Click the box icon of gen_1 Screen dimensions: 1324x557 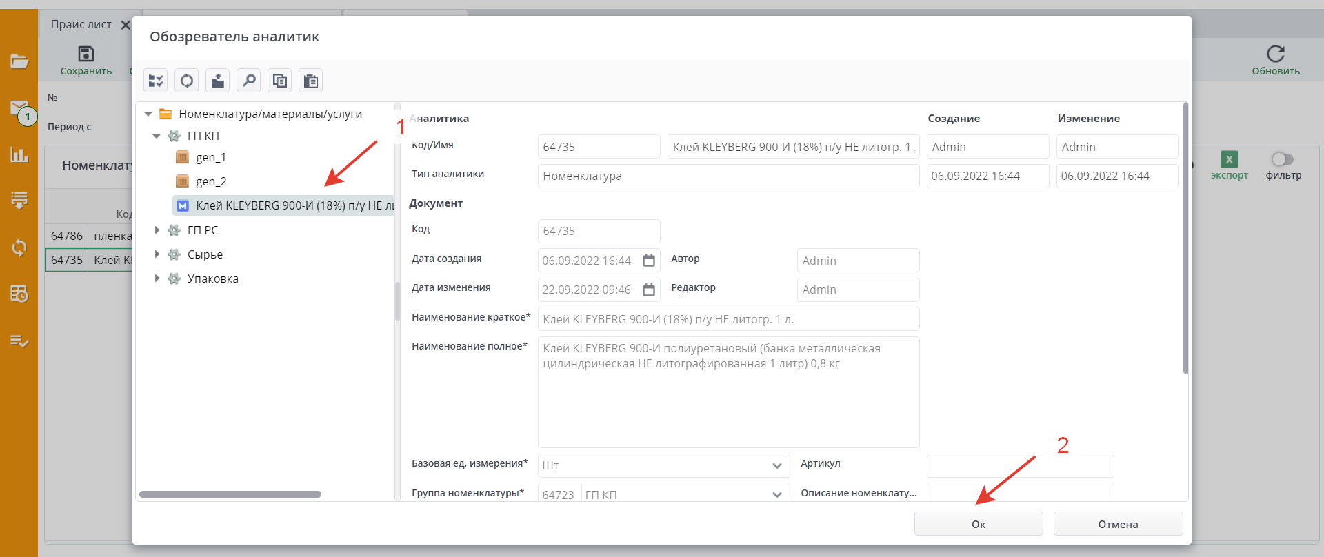coord(182,157)
